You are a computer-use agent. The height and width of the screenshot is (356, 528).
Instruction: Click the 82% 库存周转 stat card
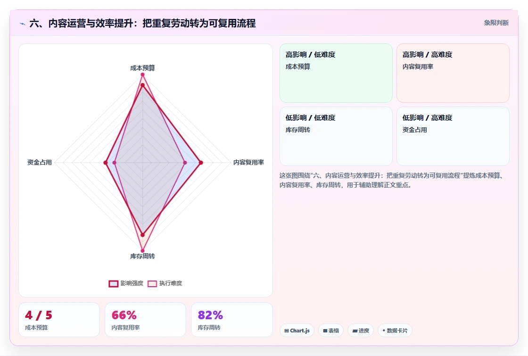tap(231, 320)
